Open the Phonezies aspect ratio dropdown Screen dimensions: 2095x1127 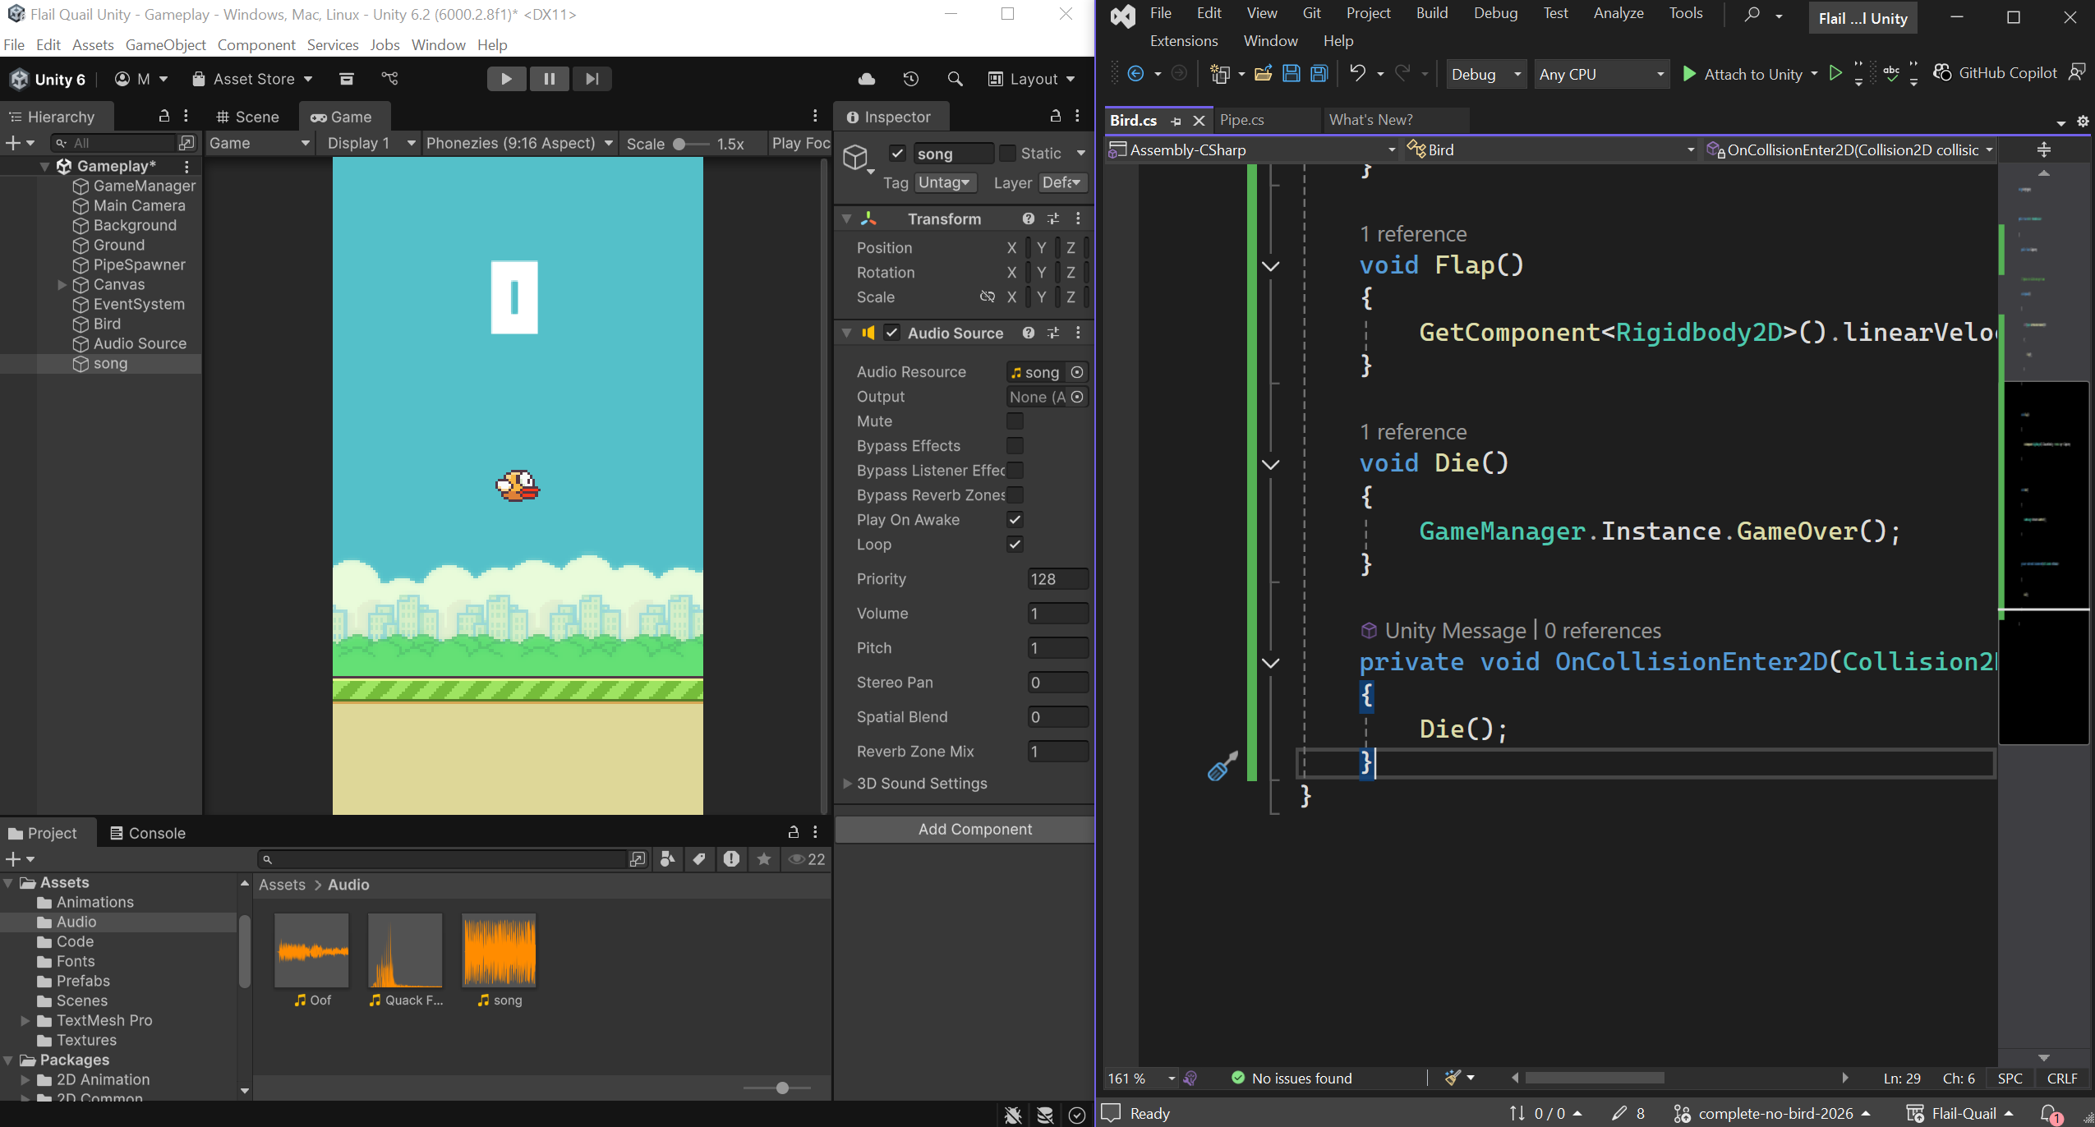click(x=519, y=143)
